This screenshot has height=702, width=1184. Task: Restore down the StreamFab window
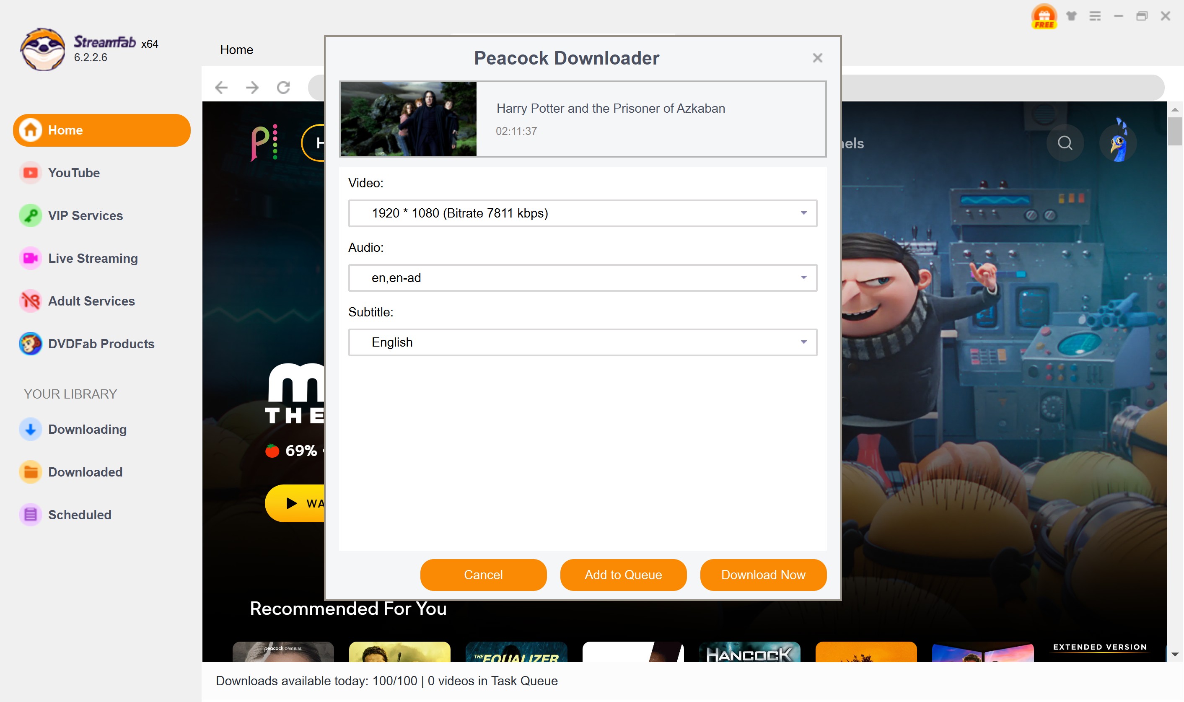coord(1142,16)
